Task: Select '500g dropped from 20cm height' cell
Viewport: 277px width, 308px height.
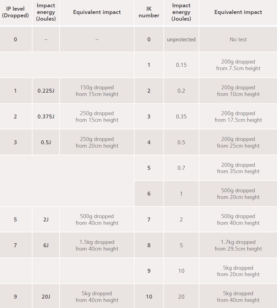Action: (238, 194)
